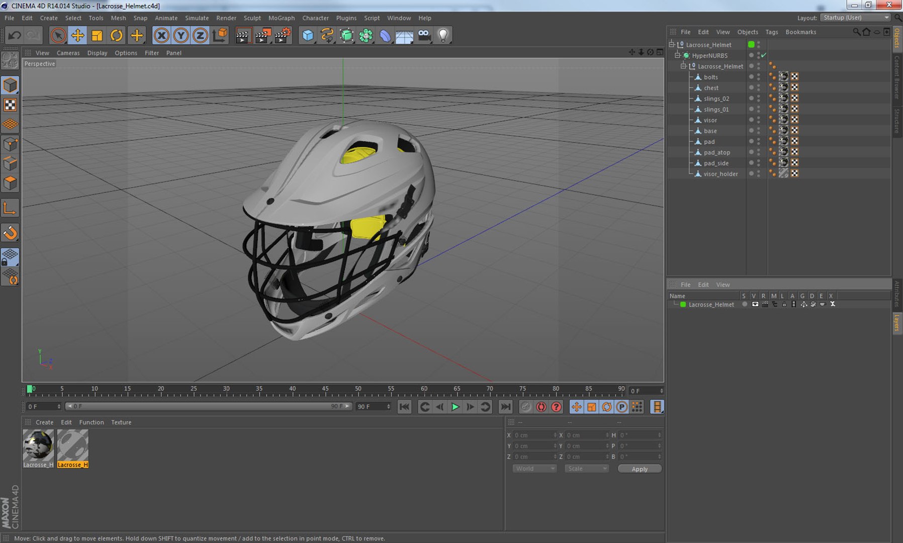Add a Cube primitive object
The width and height of the screenshot is (903, 543).
pyautogui.click(x=308, y=36)
